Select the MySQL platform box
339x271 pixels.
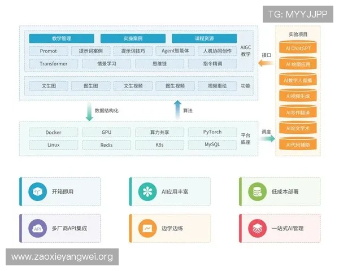point(212,145)
